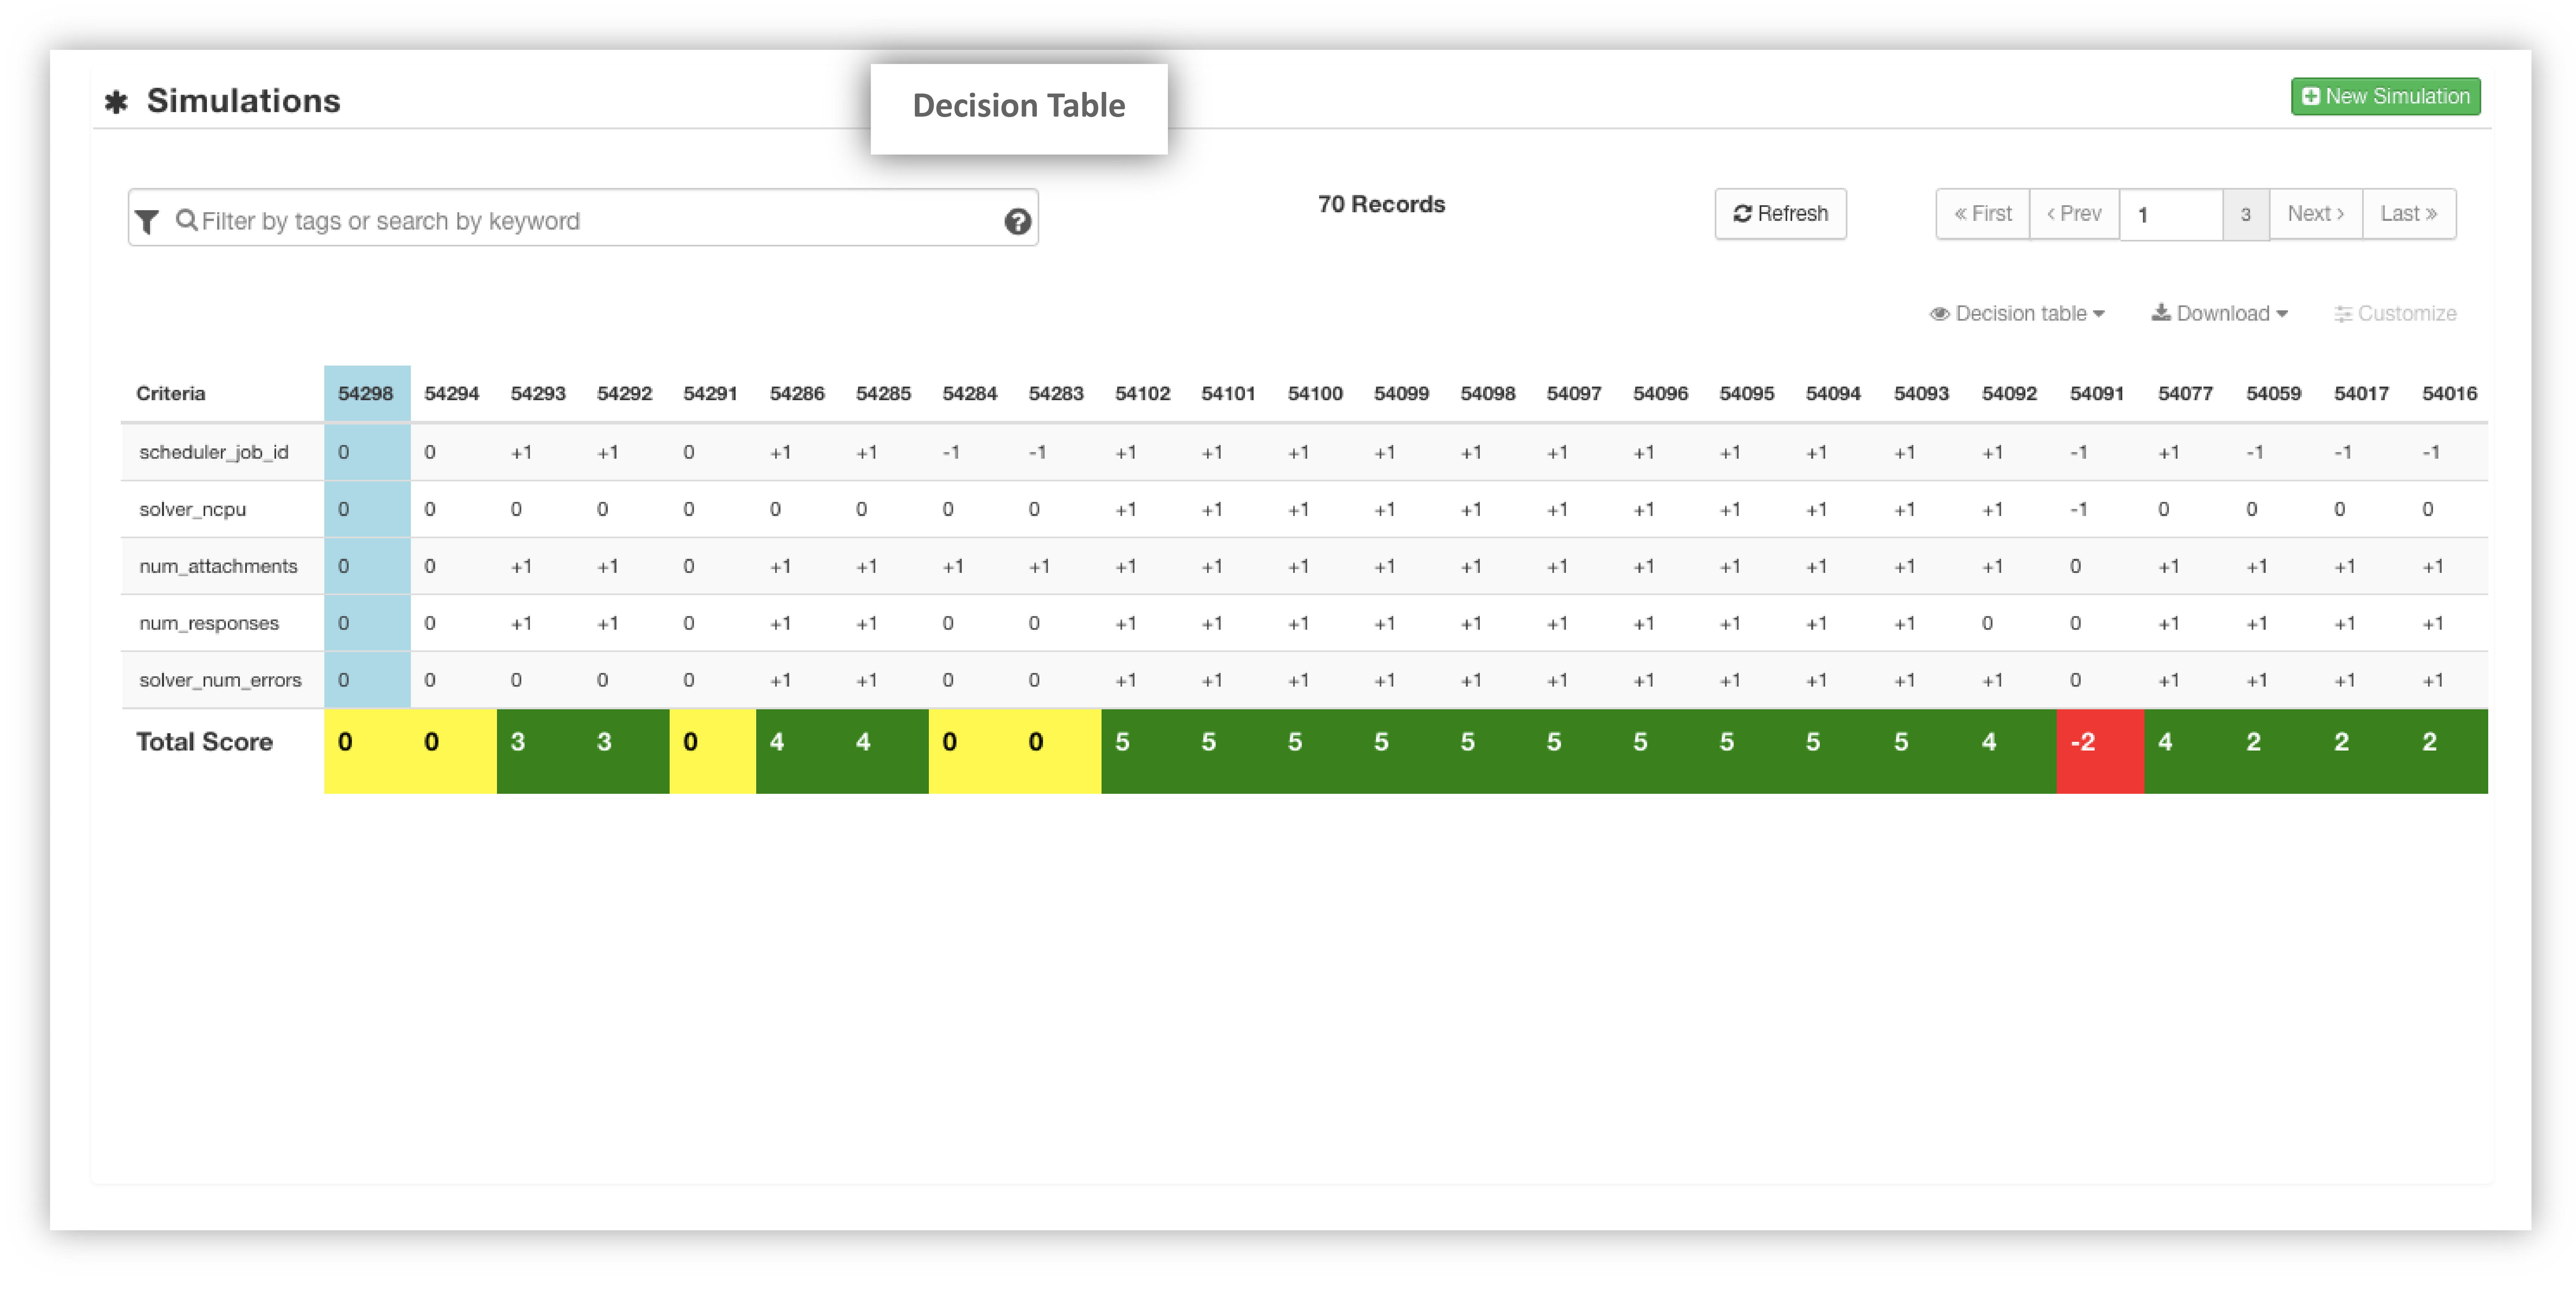Select column header 54101
The width and height of the screenshot is (2576, 1290).
(x=1229, y=393)
